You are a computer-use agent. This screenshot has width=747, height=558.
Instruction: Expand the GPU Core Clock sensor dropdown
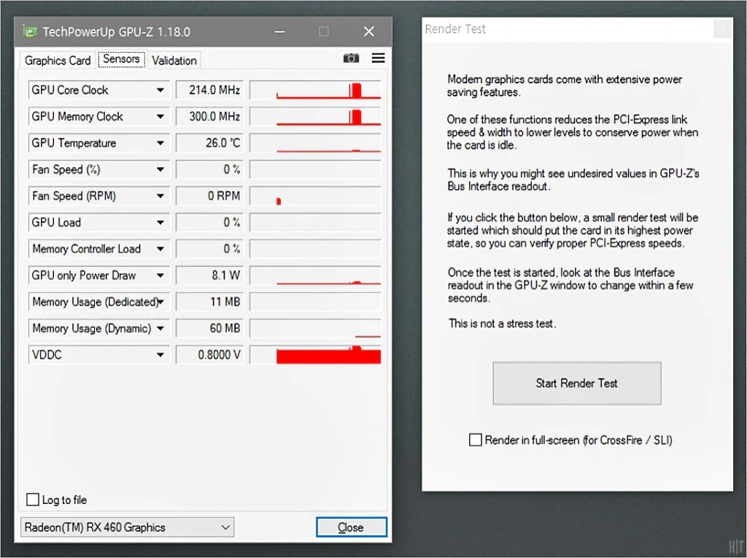point(160,90)
